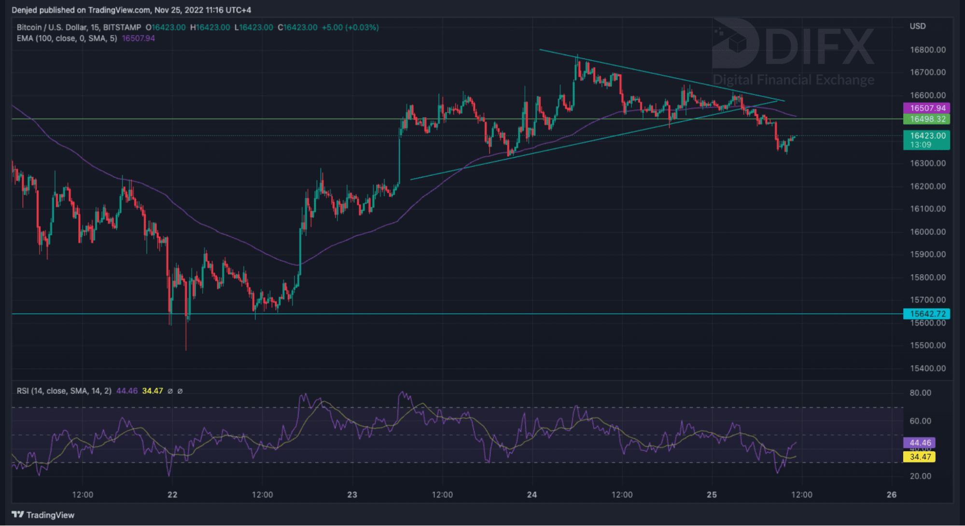
Task: Click the purple 16507.94 EMA price tag
Action: click(926, 108)
